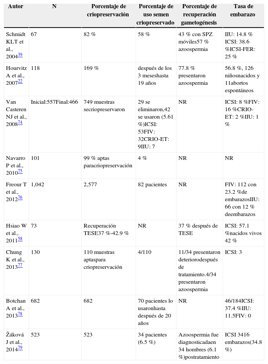Click the Porcentaje de recuperación gametogénesis header
Screen dimensions: 268x364
(x=200, y=15)
